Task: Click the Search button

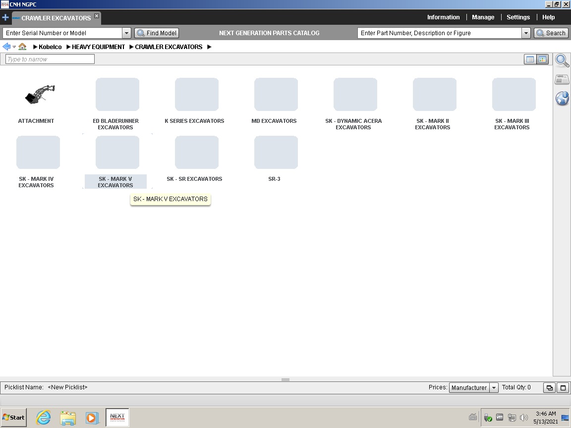Action: [551, 33]
